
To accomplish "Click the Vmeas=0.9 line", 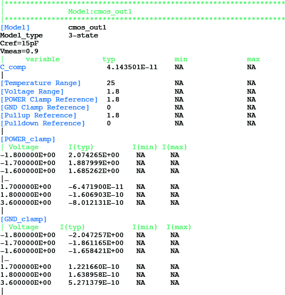I will [x=19, y=51].
